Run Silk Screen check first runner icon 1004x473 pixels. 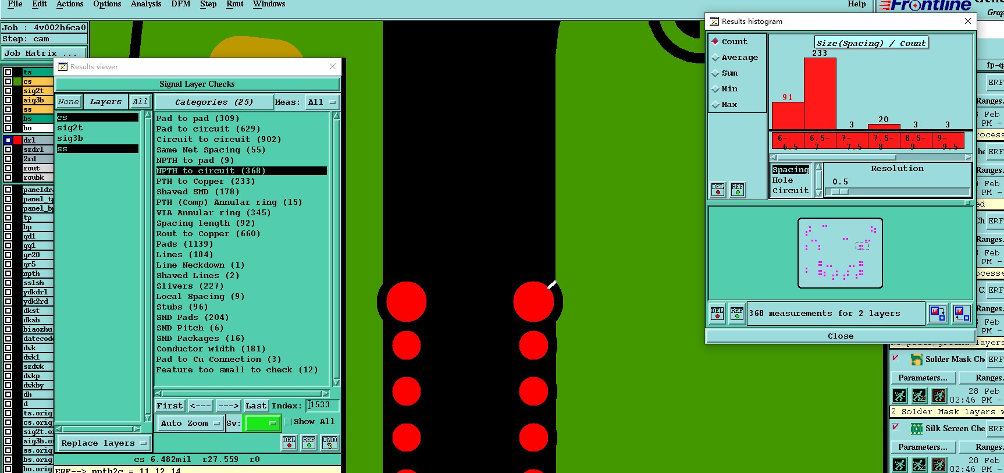(x=900, y=465)
